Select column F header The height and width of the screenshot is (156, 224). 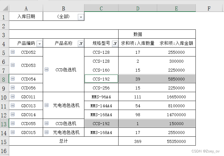[209, 8]
